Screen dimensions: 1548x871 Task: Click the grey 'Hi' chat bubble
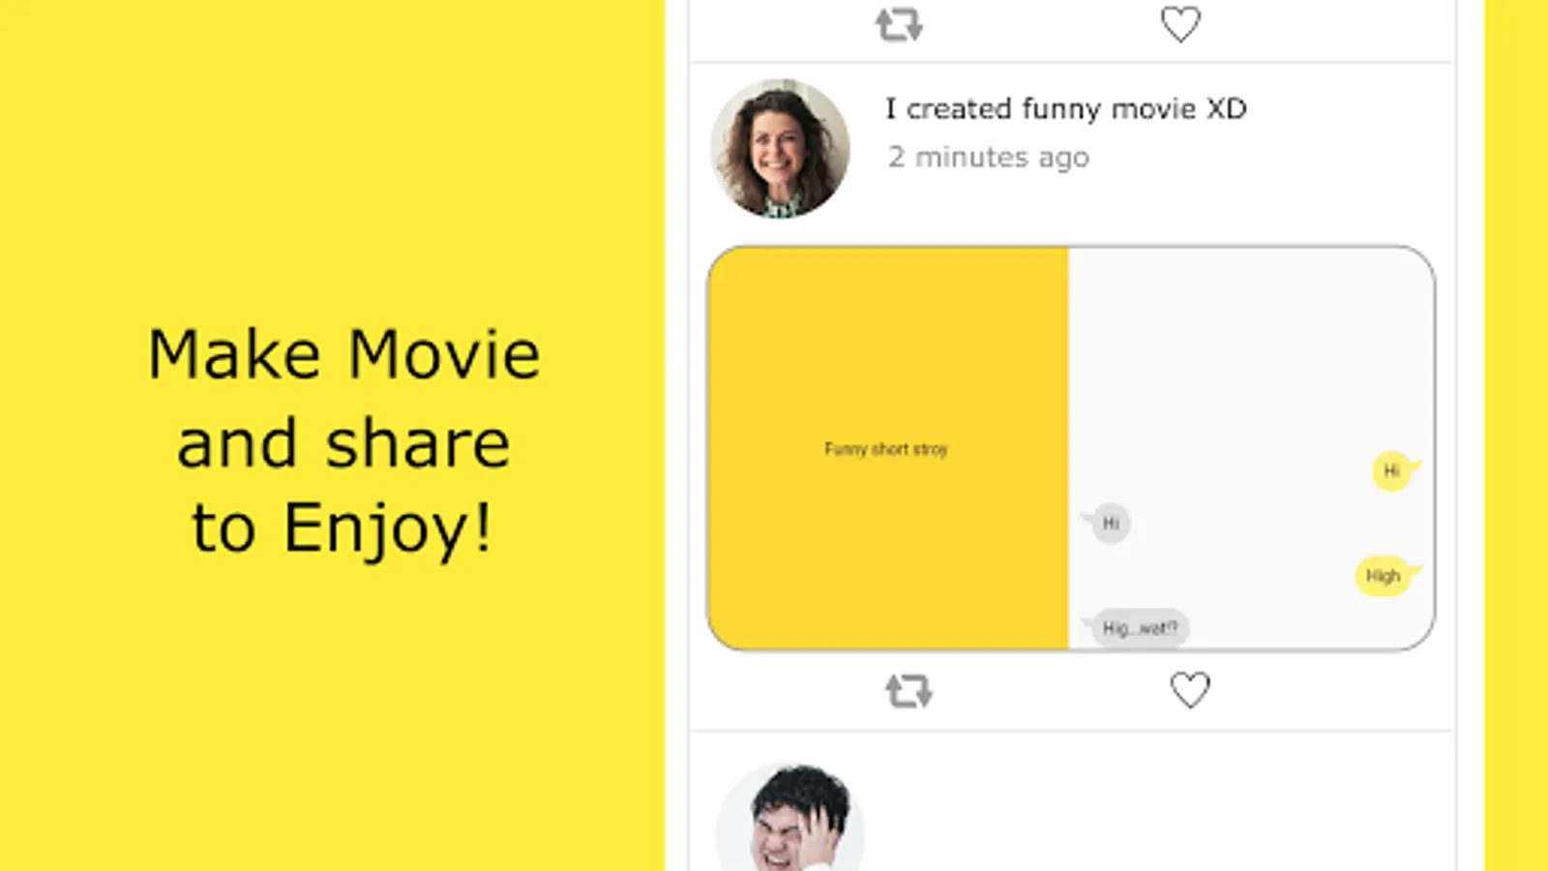1108,524
